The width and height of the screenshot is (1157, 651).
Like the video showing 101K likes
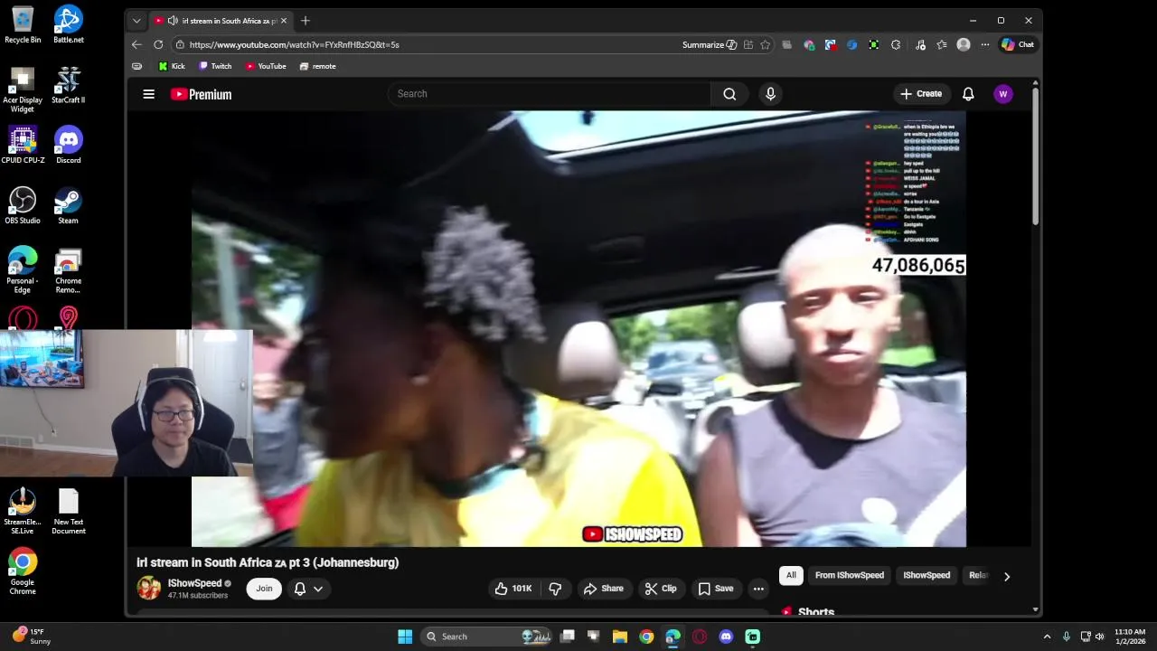(x=513, y=589)
